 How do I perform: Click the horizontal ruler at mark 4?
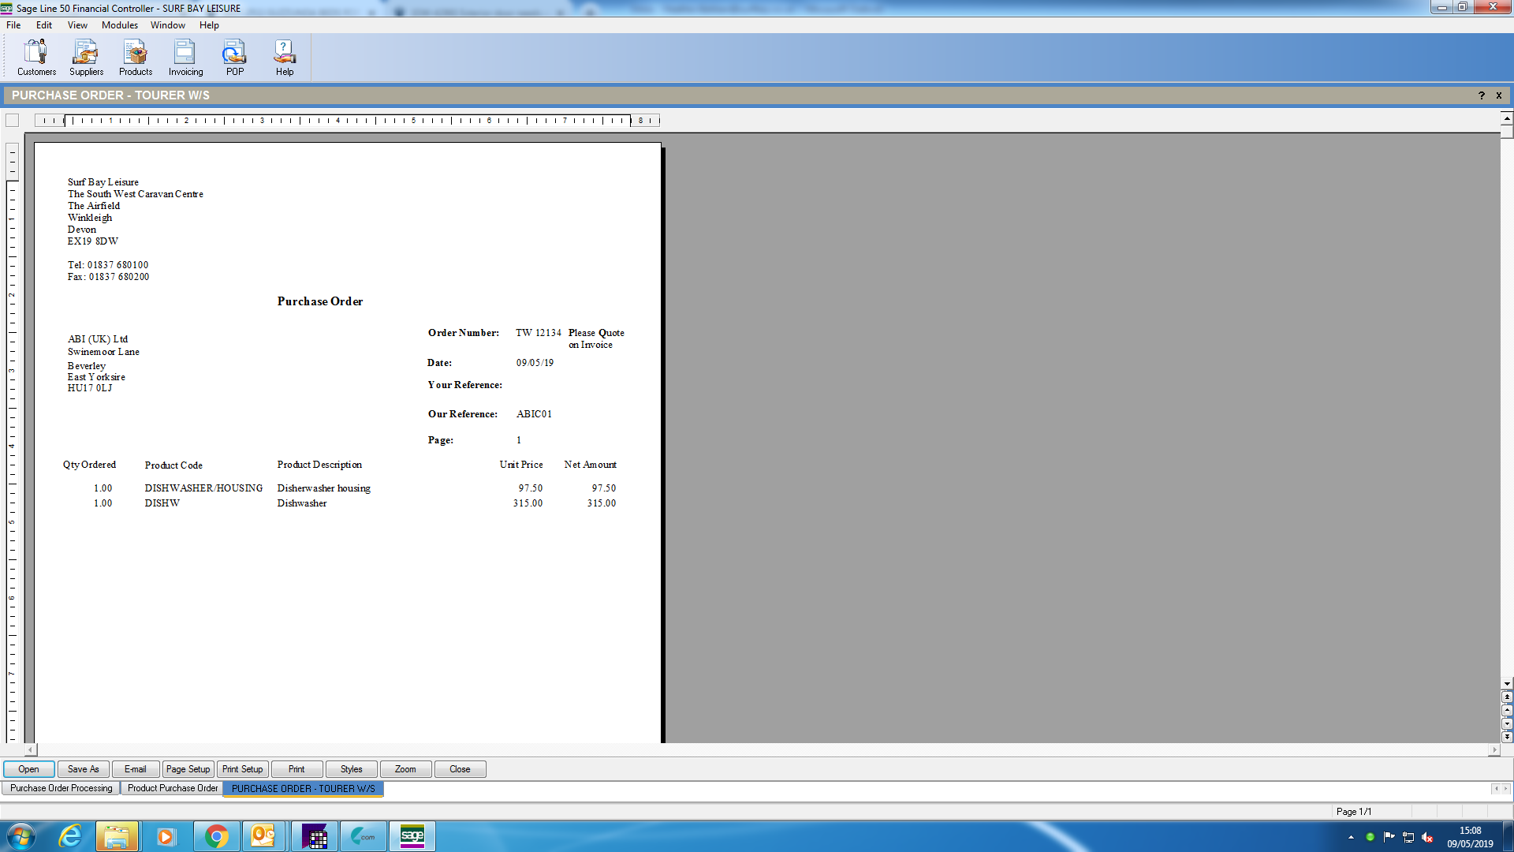point(337,121)
